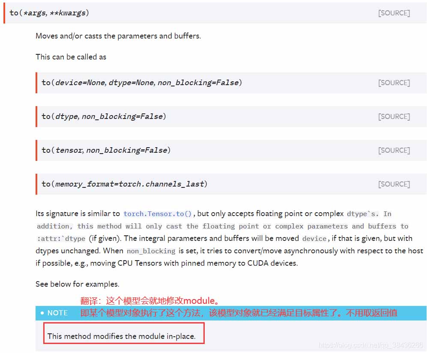This screenshot has width=427, height=353.
Task: Click the 'See below for examples.' sentence
Action: pyautogui.click(x=78, y=284)
